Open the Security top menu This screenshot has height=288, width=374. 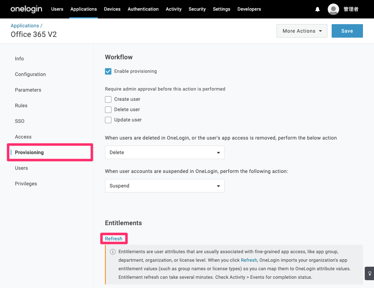[x=197, y=9]
